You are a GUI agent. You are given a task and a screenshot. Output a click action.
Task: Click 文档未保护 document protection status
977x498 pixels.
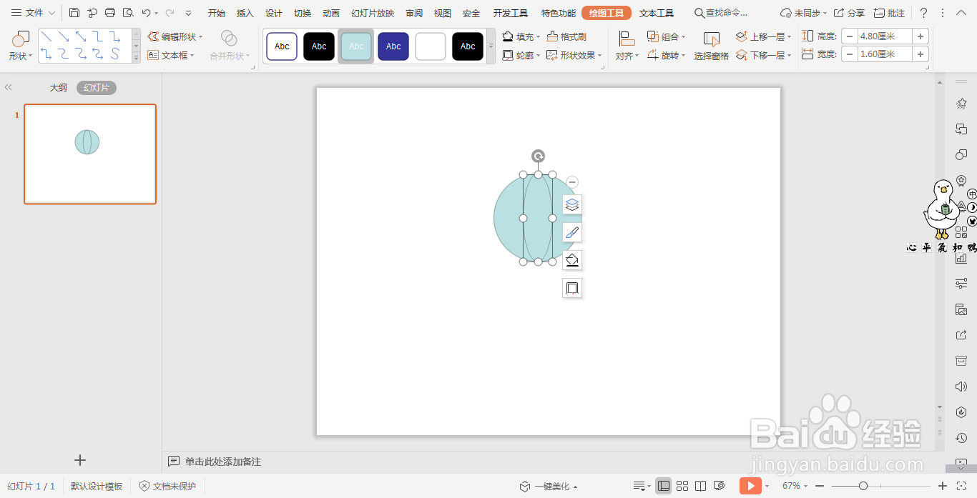pos(167,486)
